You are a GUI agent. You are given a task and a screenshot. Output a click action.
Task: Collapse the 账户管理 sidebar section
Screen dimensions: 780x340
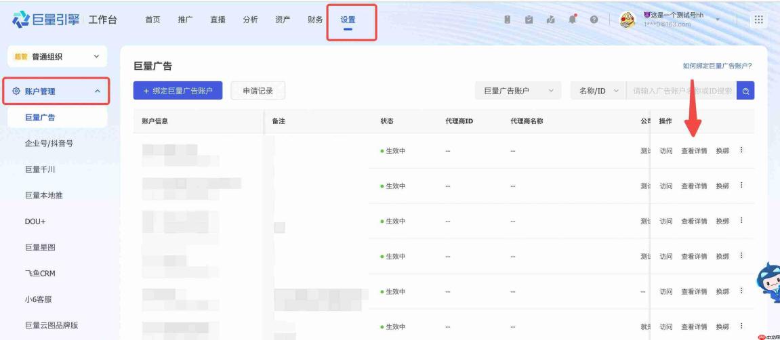[x=98, y=91]
